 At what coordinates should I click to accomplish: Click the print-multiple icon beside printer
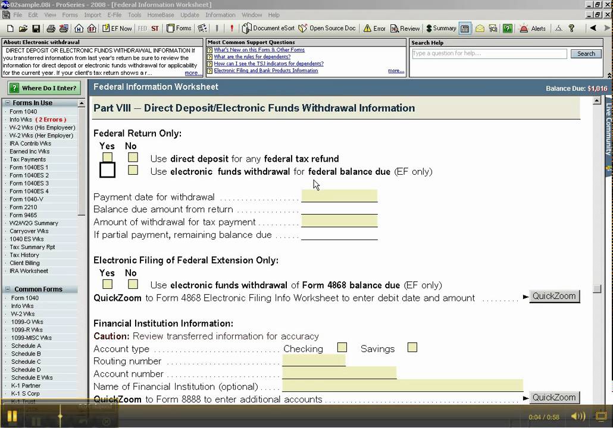64,29
